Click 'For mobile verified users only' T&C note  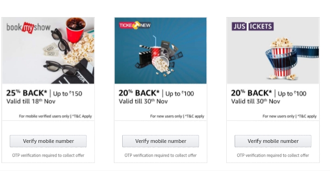coord(56,116)
